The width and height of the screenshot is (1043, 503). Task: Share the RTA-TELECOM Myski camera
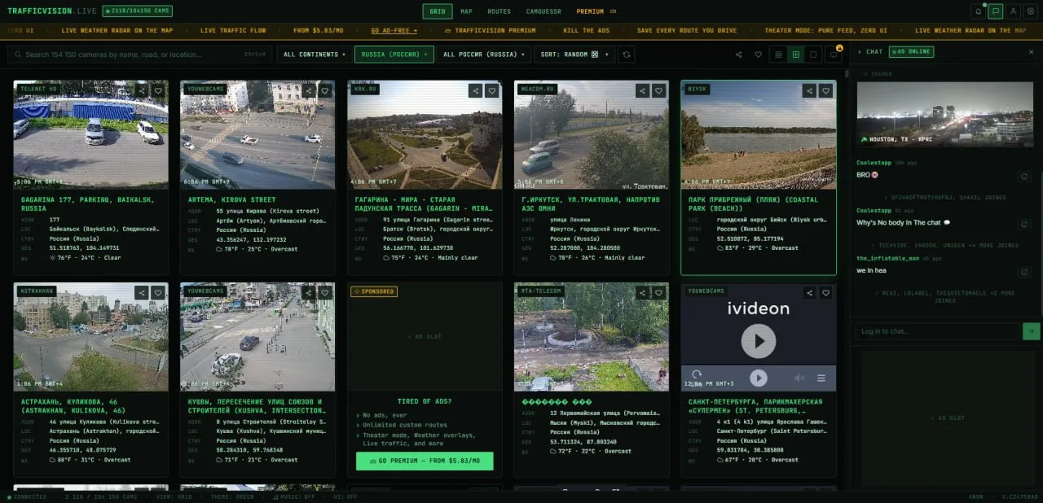tap(643, 292)
